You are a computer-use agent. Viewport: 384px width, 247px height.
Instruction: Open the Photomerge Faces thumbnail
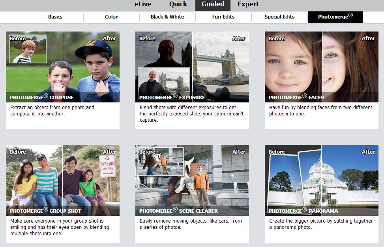322,67
